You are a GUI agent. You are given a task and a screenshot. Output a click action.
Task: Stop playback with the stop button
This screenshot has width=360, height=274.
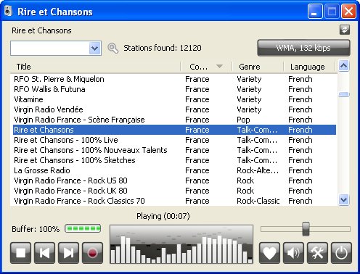20,253
